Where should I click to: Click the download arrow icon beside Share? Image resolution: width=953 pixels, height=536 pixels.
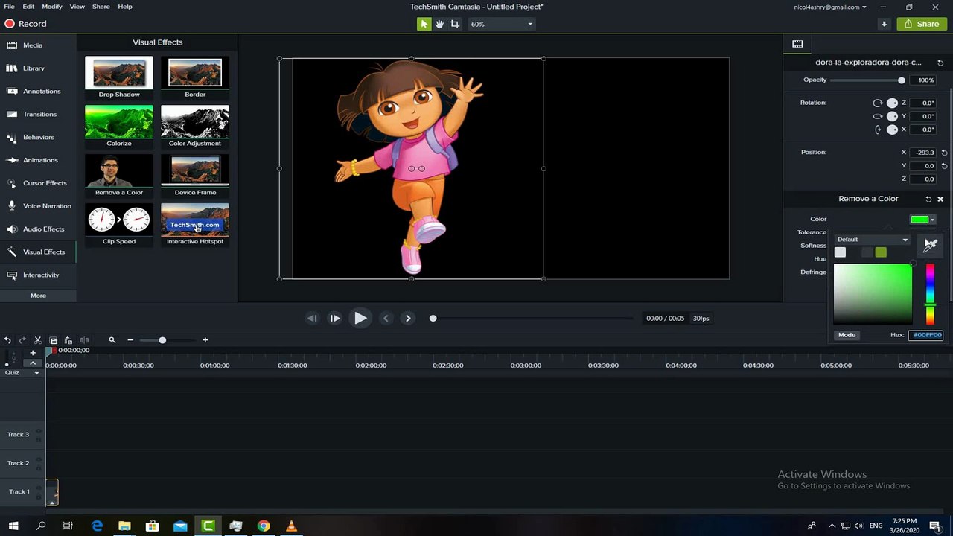tap(885, 24)
